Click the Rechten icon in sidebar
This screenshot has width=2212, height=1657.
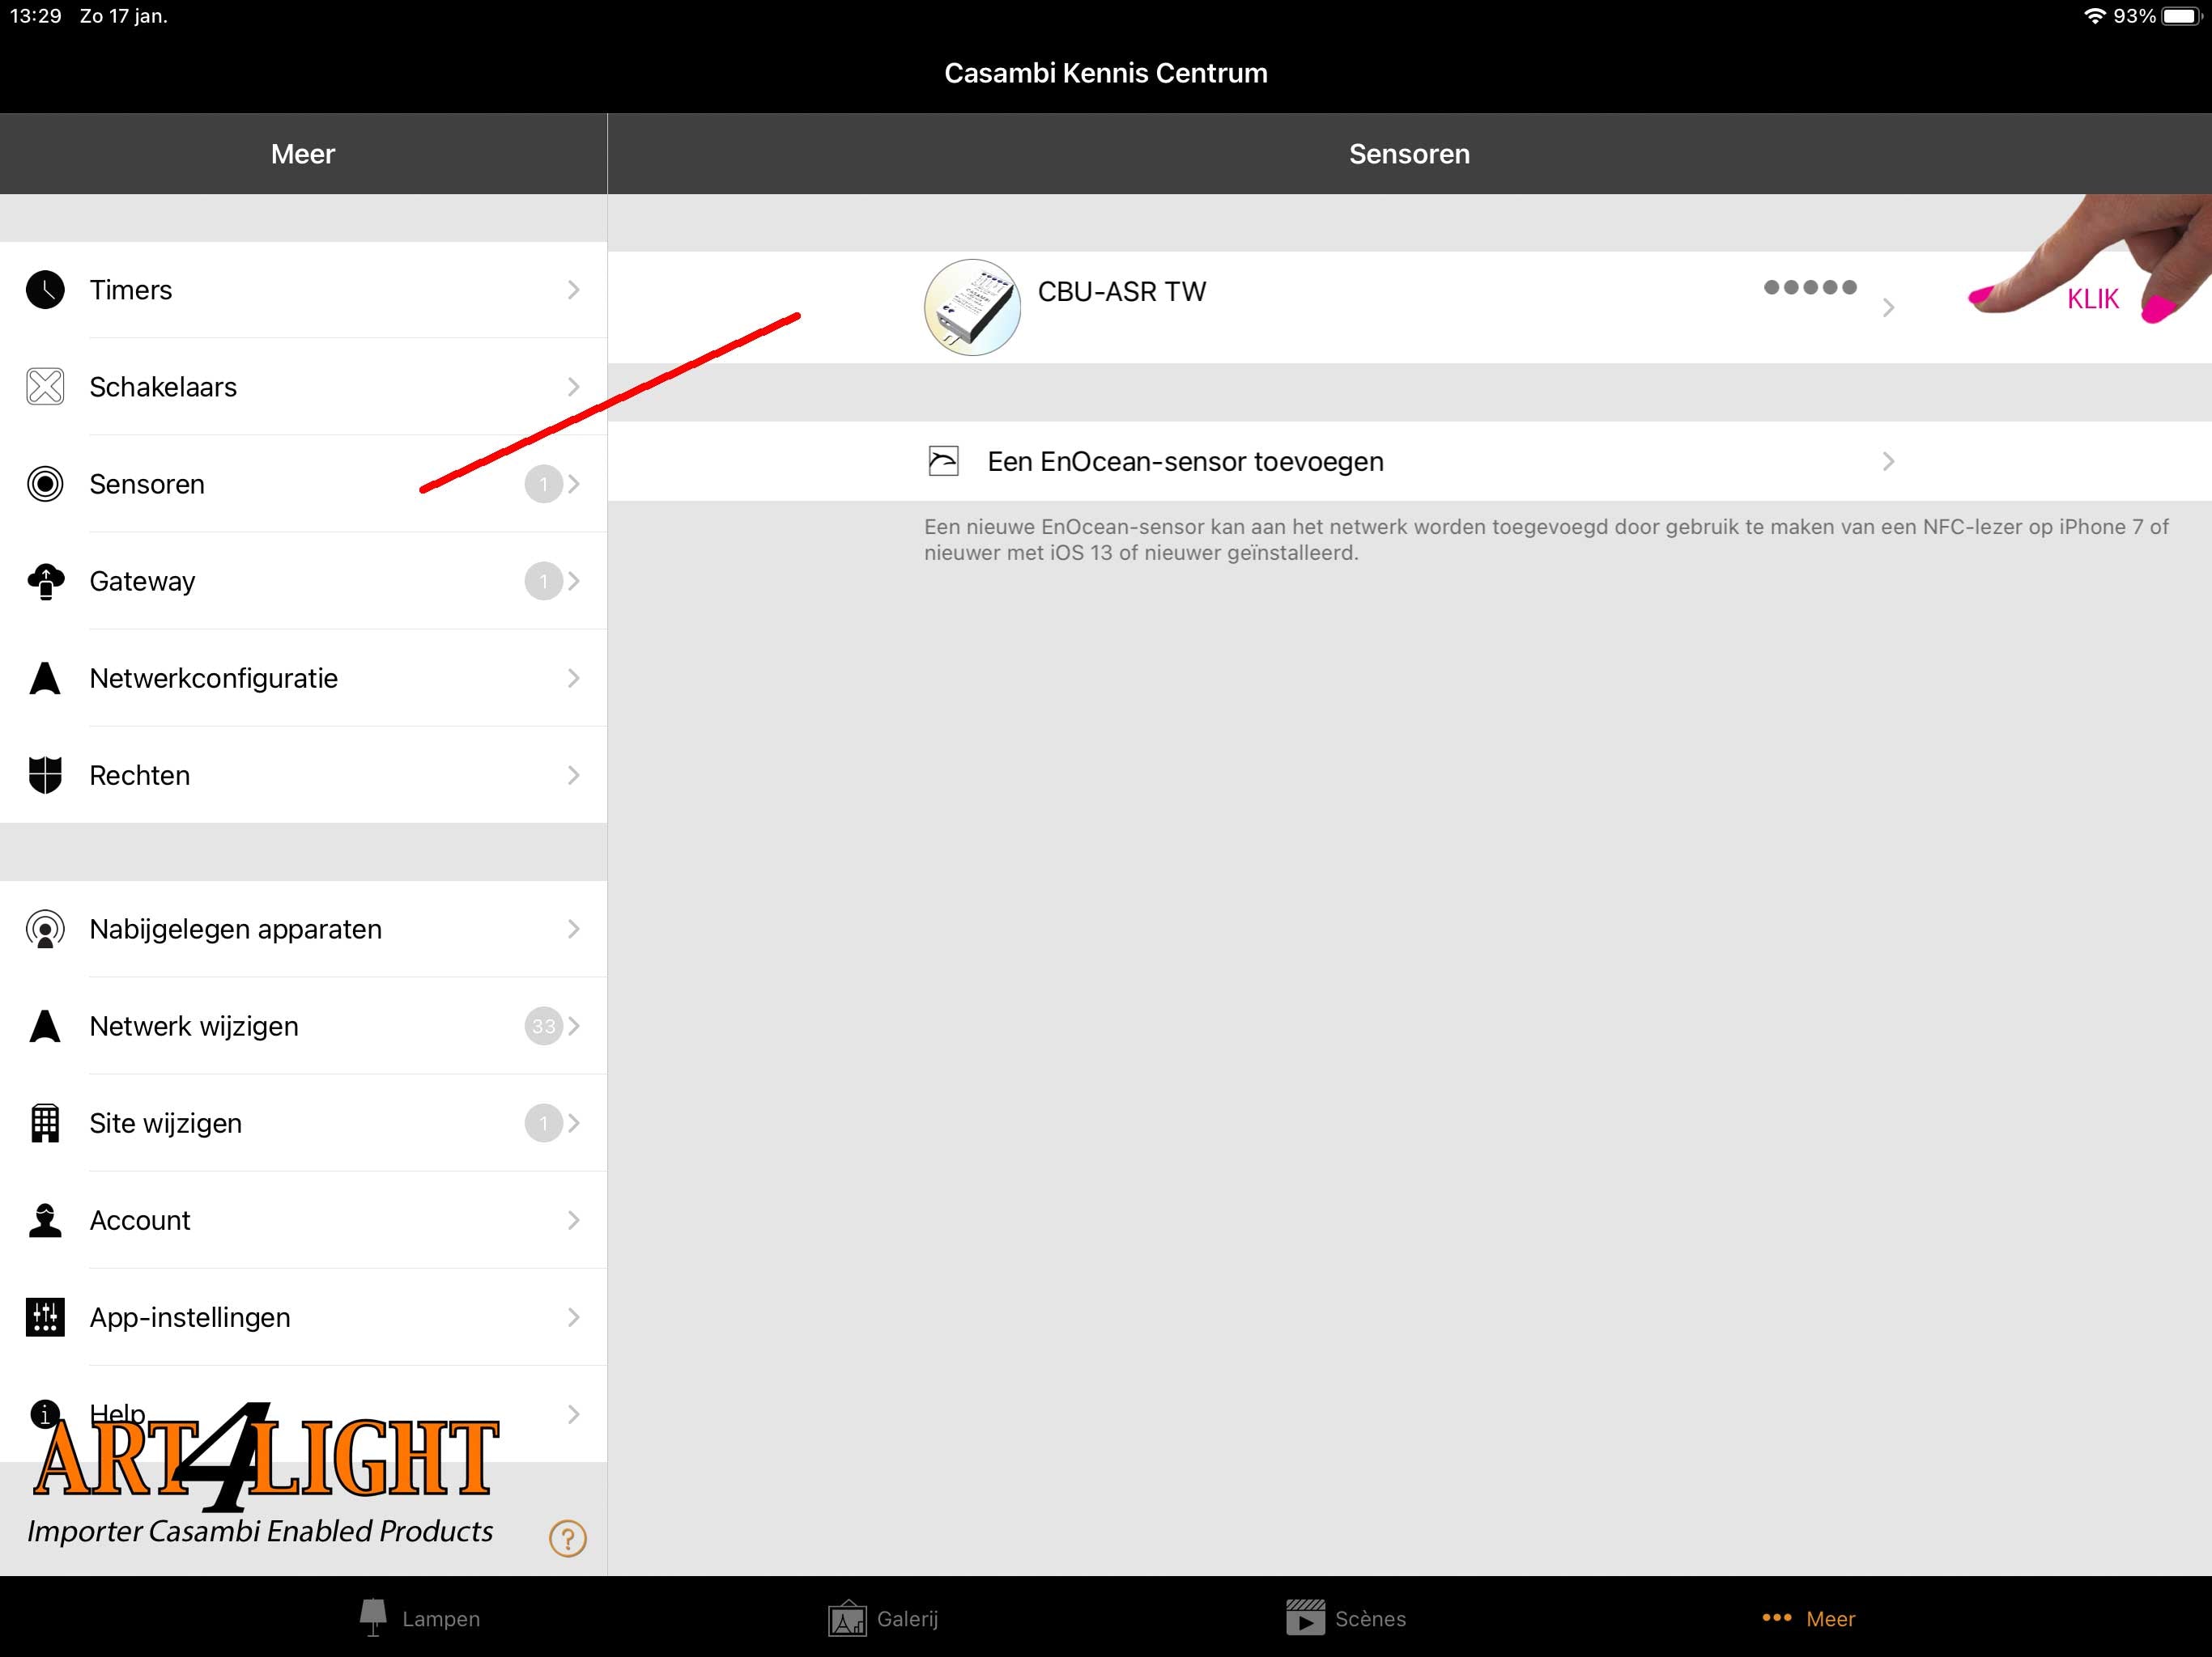(45, 773)
